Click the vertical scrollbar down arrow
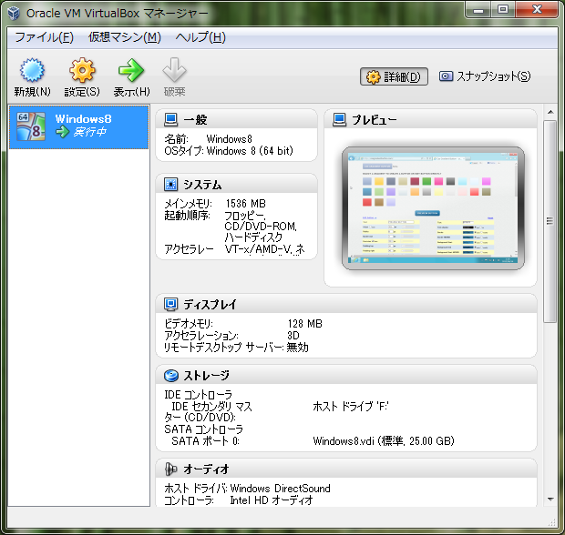 [x=550, y=499]
